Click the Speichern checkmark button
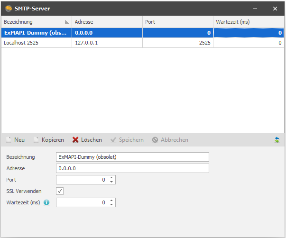This screenshot has height=238, width=286. click(x=127, y=140)
